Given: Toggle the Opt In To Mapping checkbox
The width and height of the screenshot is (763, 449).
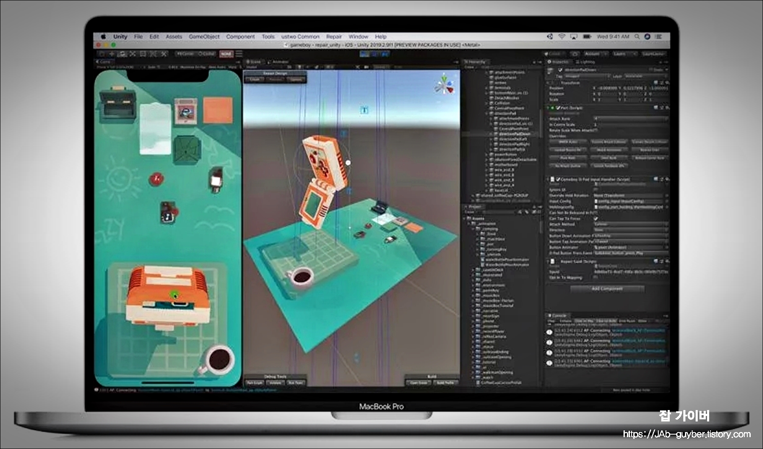Looking at the screenshot, I should 596,277.
